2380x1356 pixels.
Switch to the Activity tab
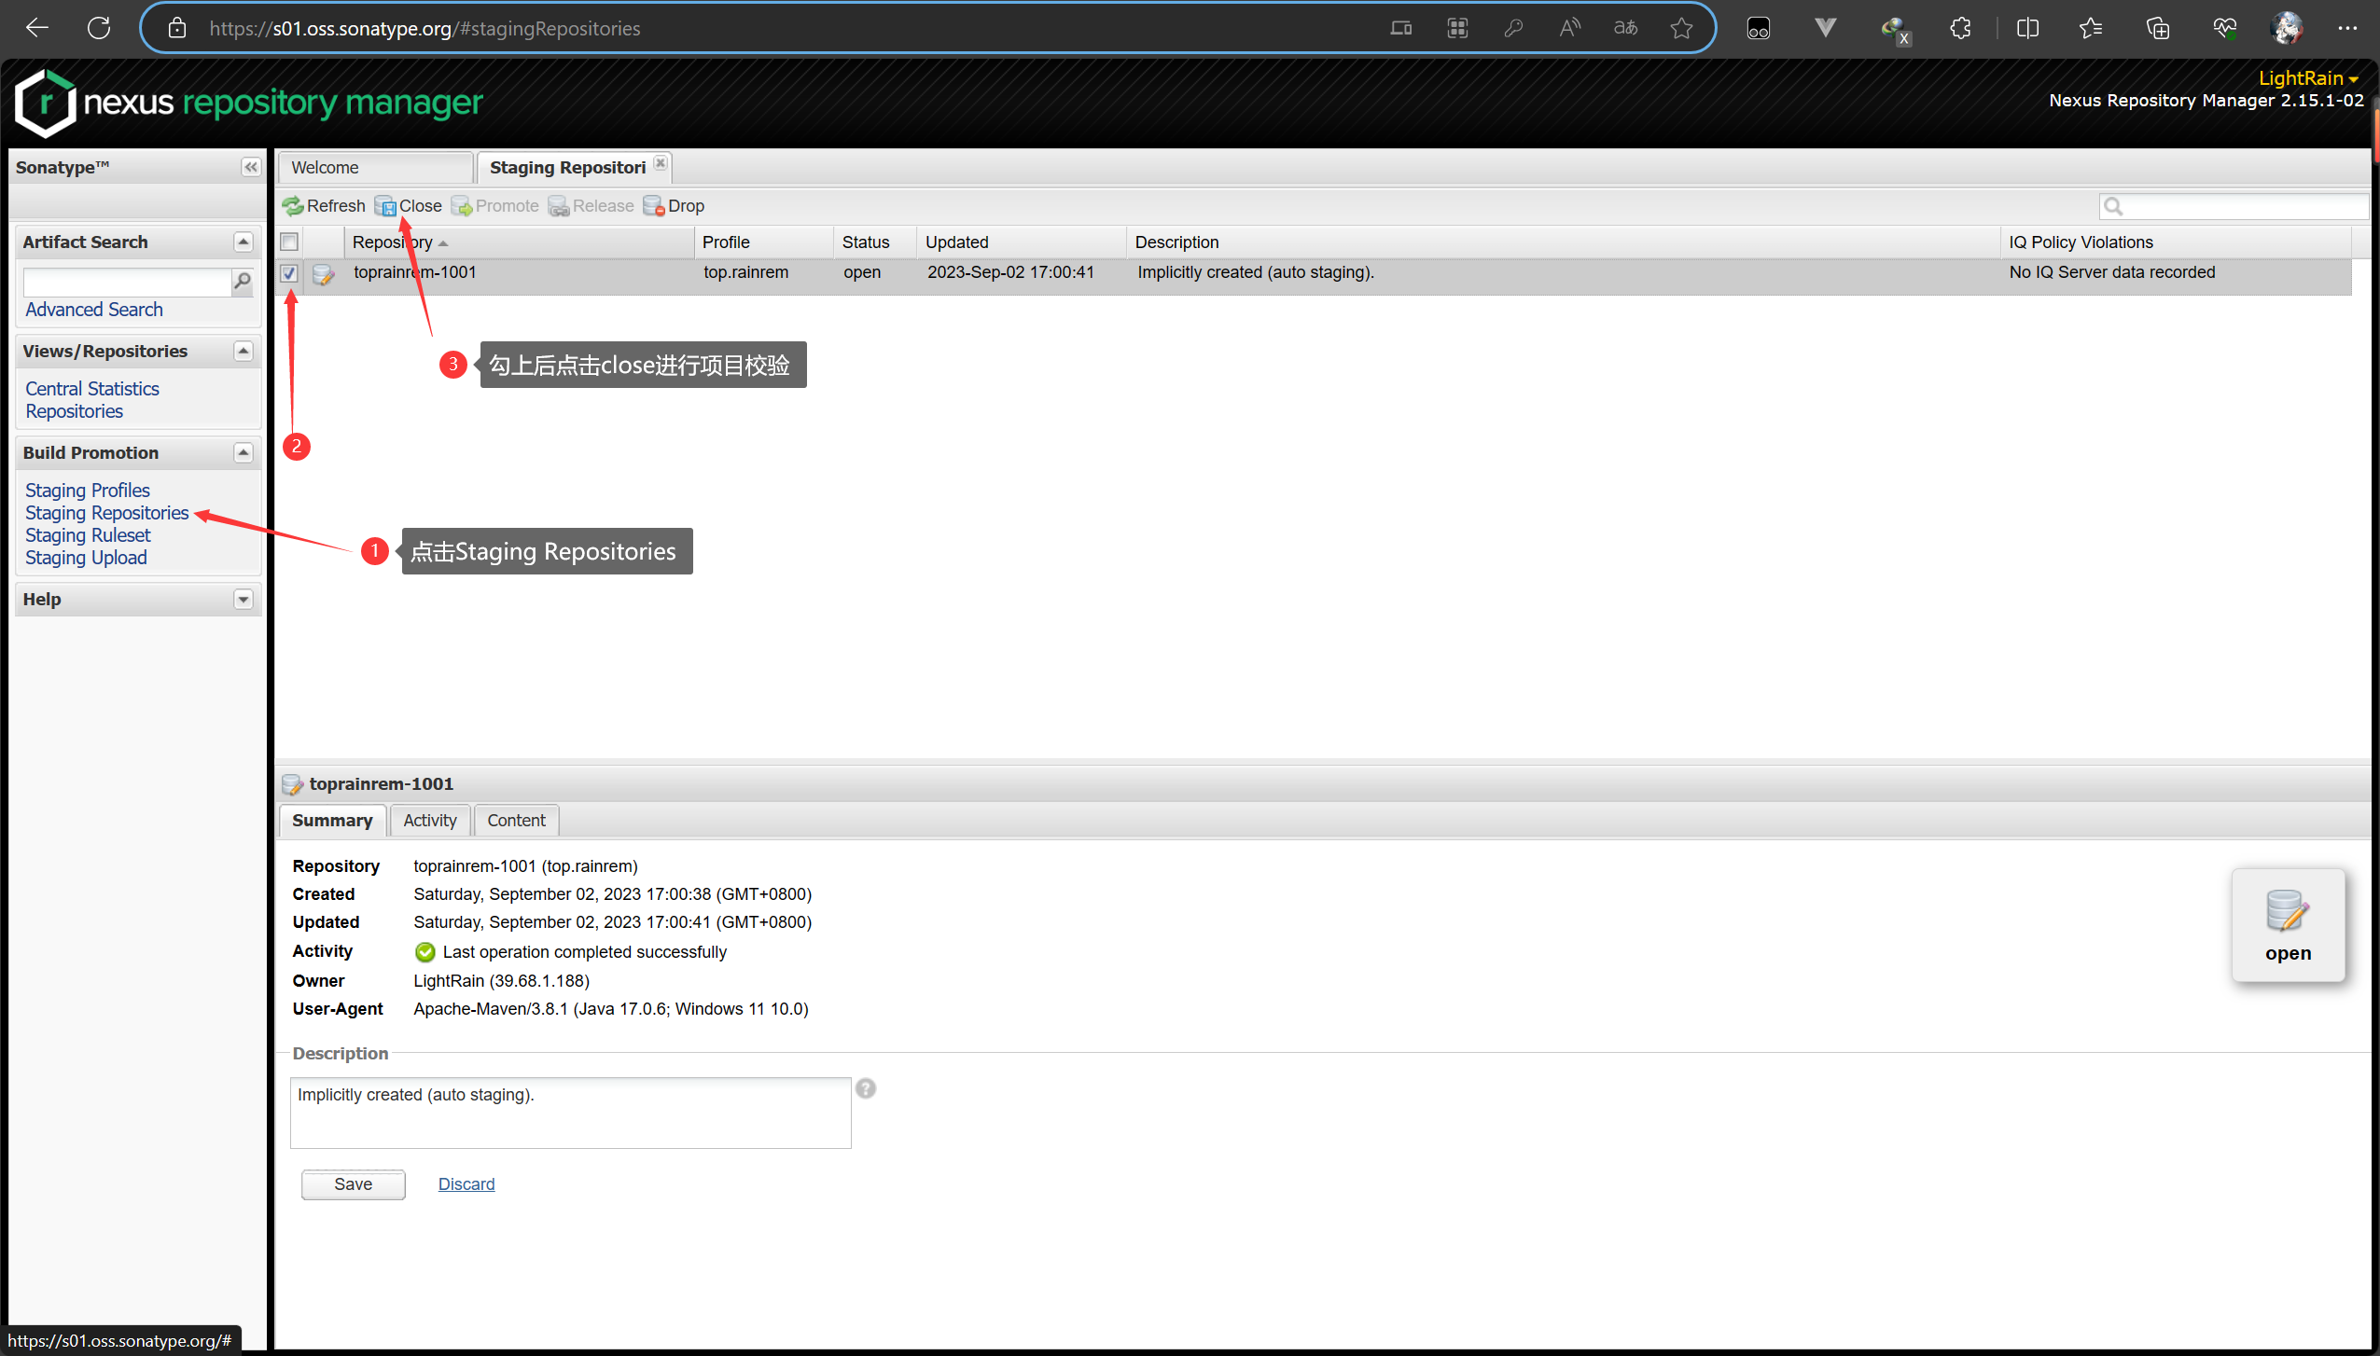(x=429, y=821)
